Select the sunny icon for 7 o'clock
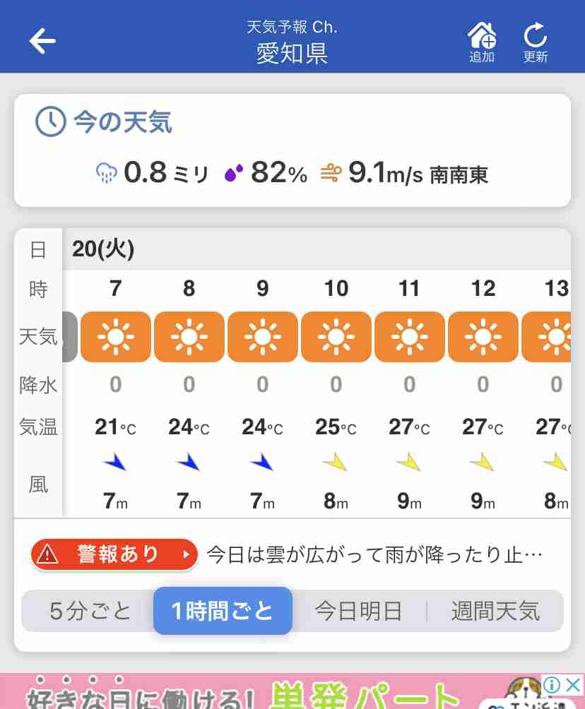585x709 pixels. 116,337
